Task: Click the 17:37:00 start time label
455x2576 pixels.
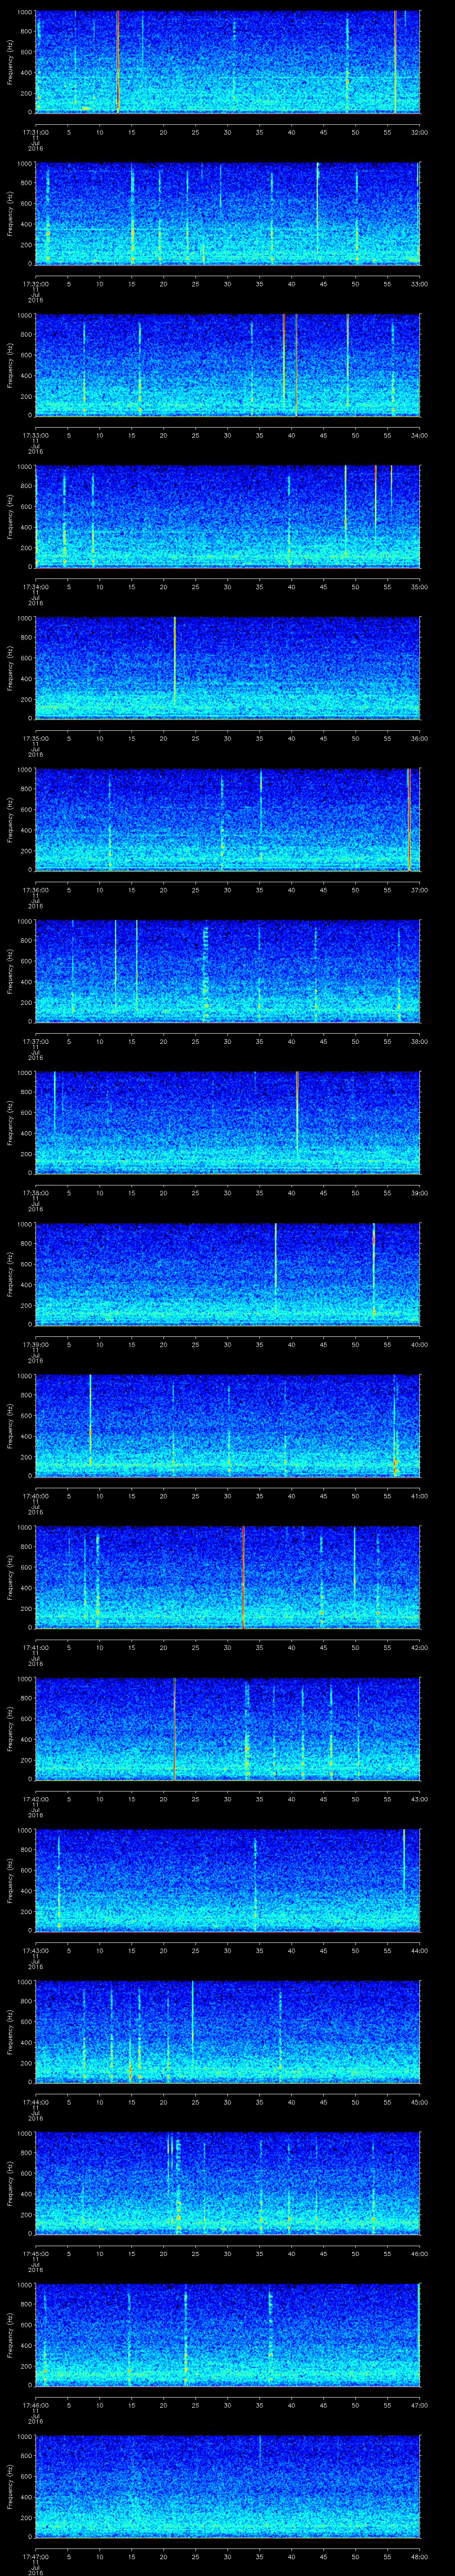Action: point(35,1041)
